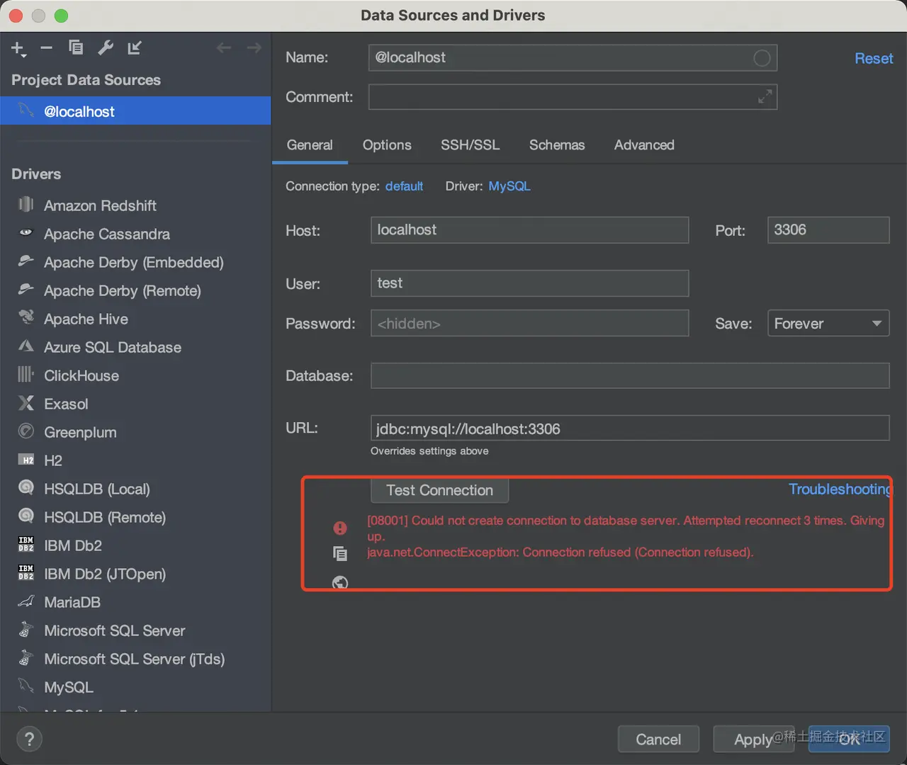Click the make global arrow icon
Image resolution: width=907 pixels, height=765 pixels.
[x=134, y=48]
